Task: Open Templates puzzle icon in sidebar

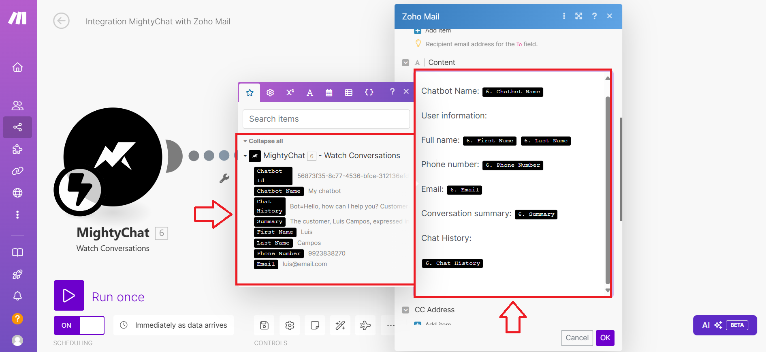Action: 17,149
